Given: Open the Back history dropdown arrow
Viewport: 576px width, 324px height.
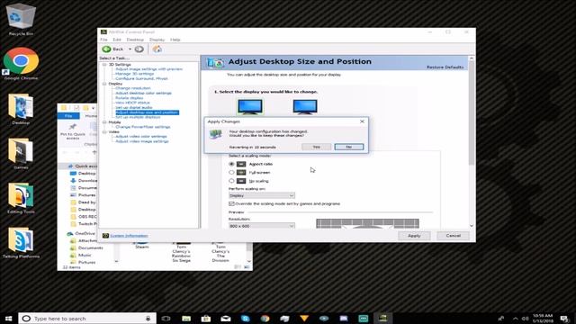Looking at the screenshot, I should 130,49.
